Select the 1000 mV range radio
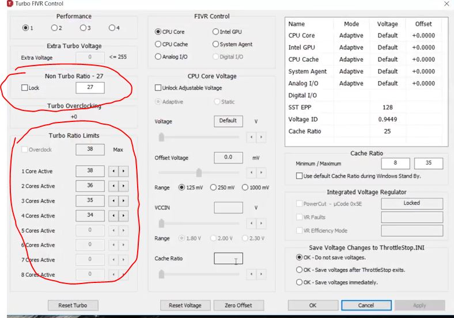Viewport: 454px width, 318px height. pyautogui.click(x=245, y=187)
